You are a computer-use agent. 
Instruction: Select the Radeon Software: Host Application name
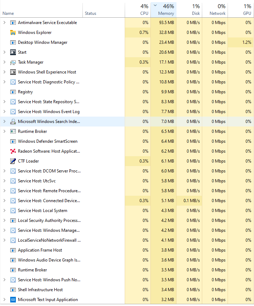pyautogui.click(x=49, y=151)
